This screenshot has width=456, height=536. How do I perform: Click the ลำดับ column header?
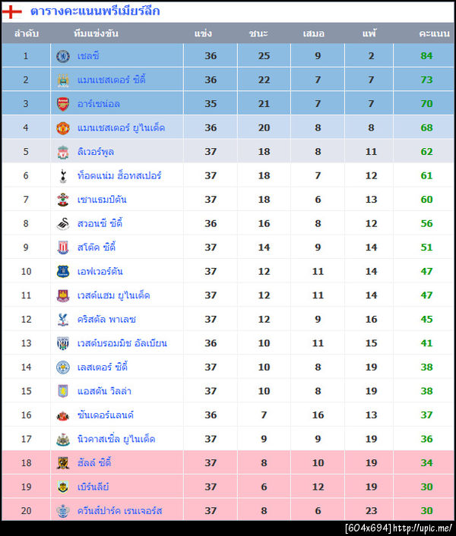[x=26, y=34]
